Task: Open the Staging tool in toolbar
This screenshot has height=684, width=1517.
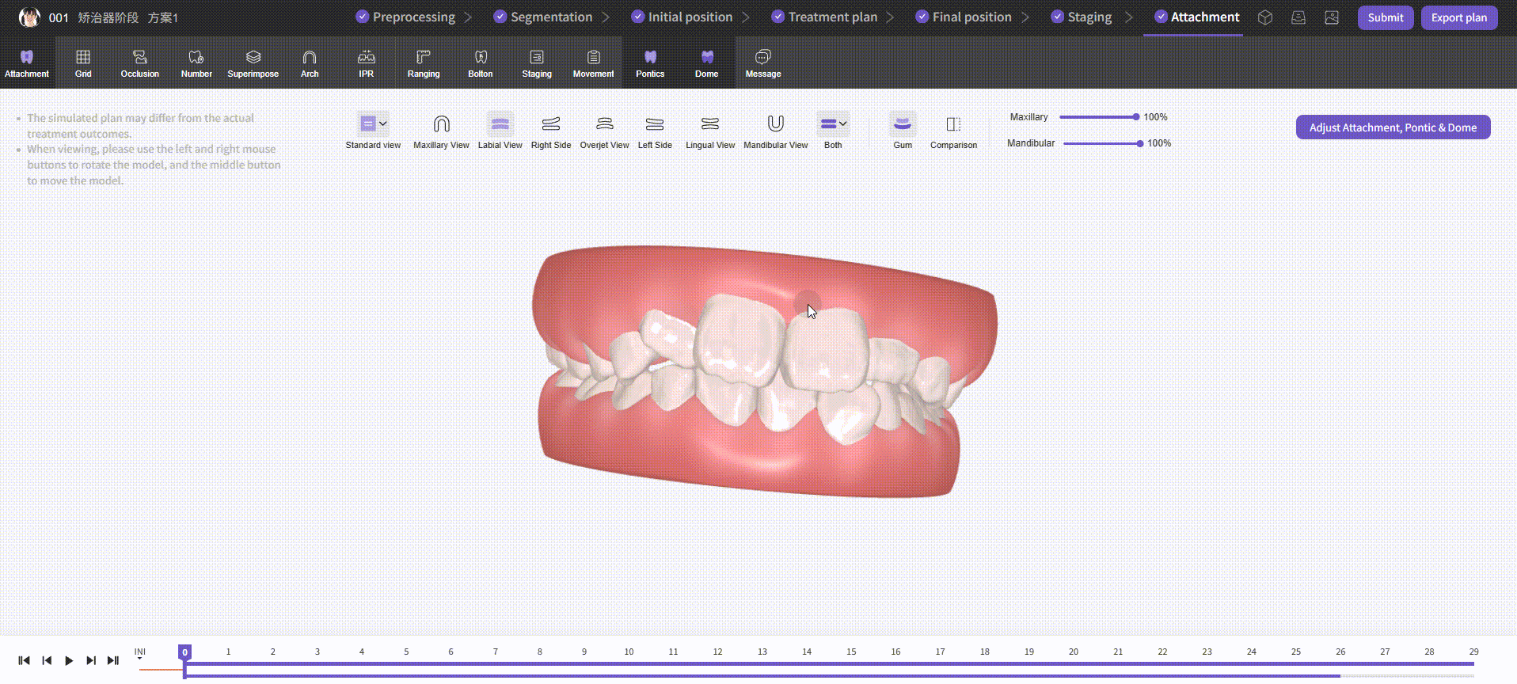Action: (537, 63)
